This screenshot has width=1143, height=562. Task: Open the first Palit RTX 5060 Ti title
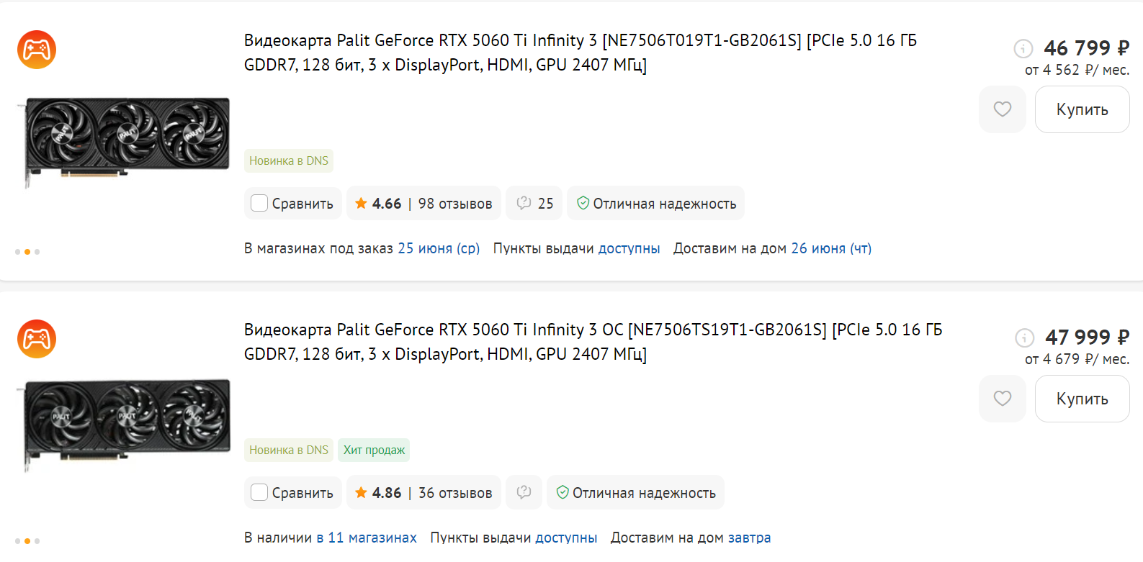580,53
